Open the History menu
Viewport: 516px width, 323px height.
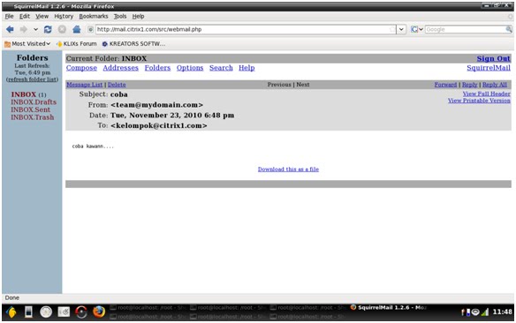pyautogui.click(x=64, y=16)
